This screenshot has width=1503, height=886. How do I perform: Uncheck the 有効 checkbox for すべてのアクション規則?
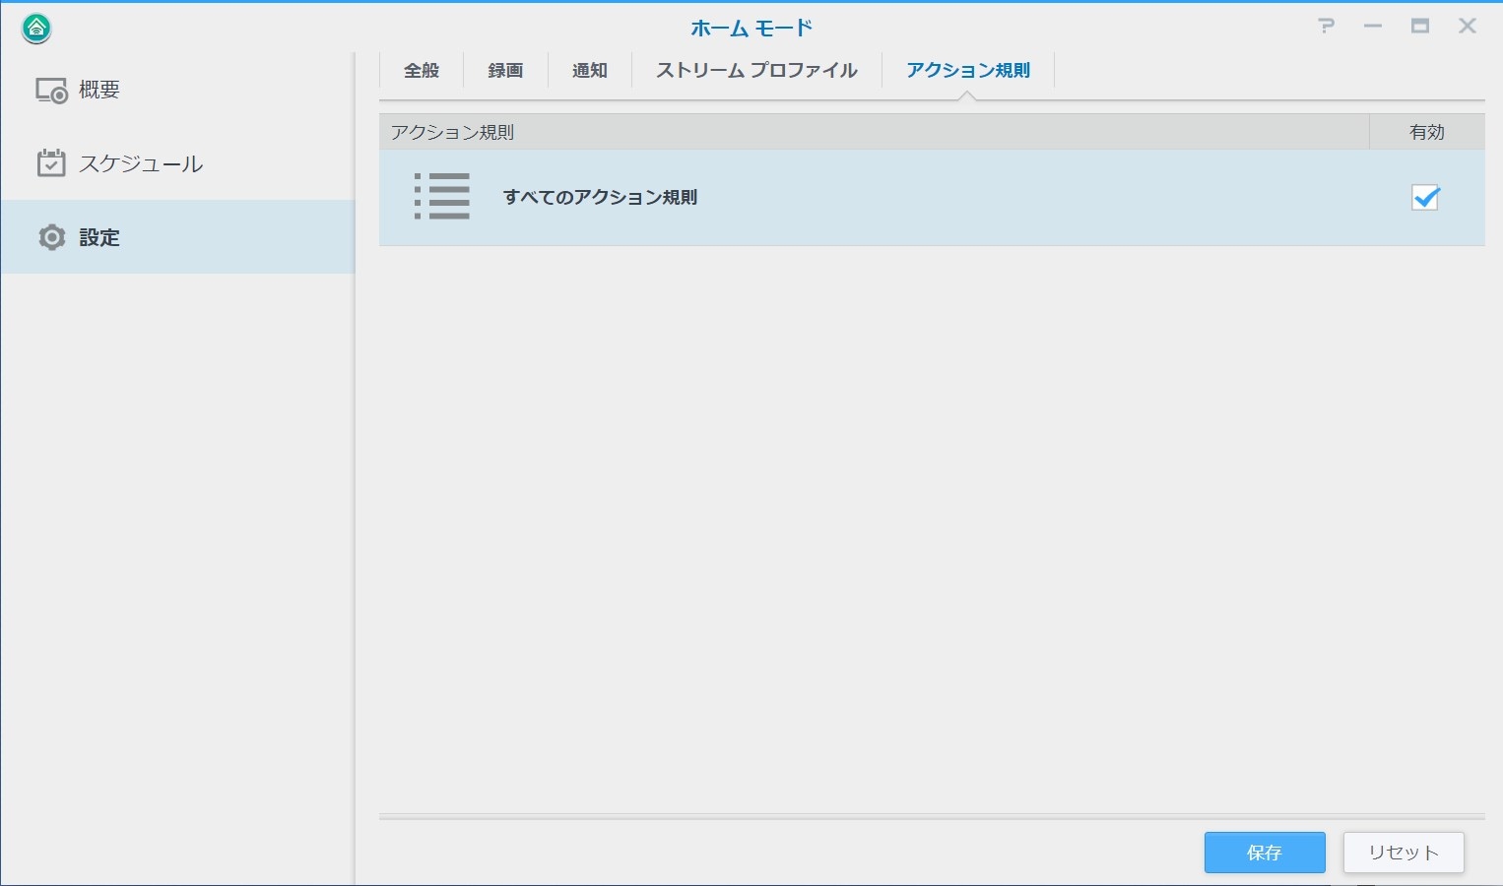pos(1425,198)
